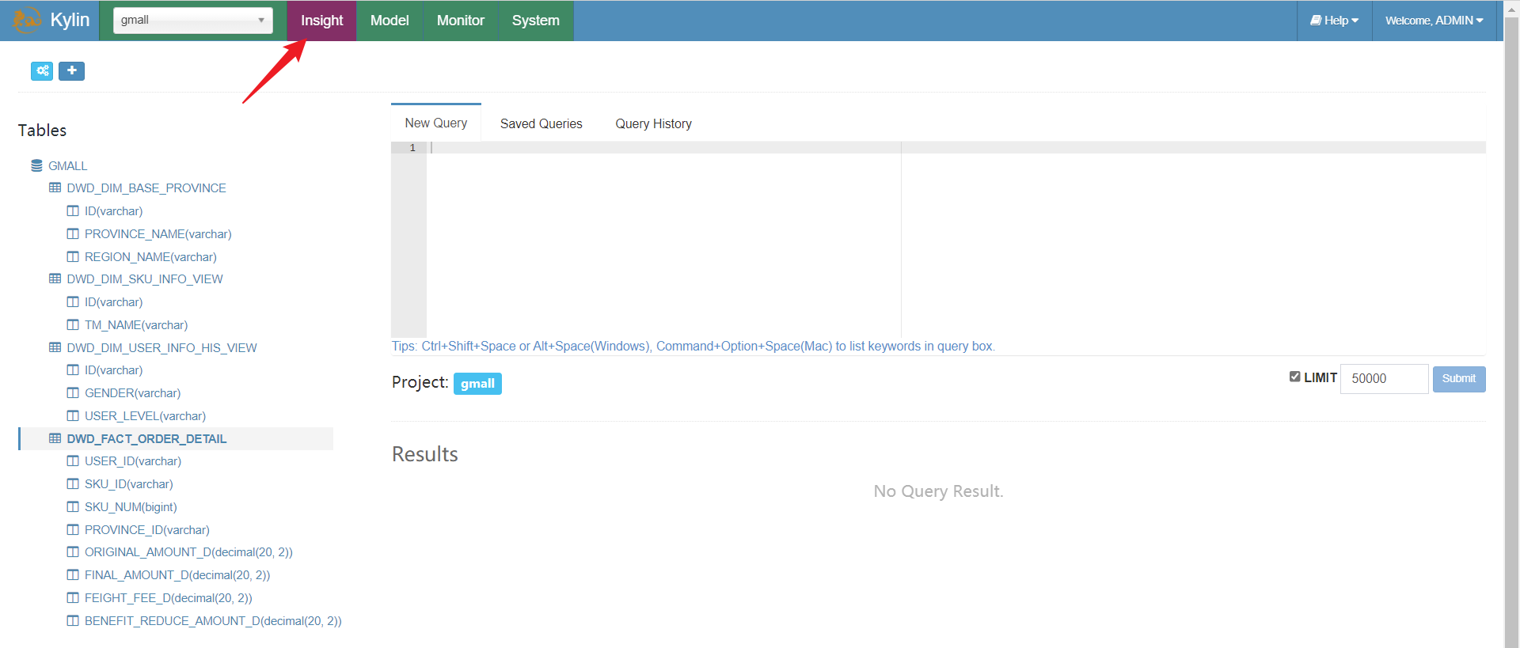Toggle the LIMIT checkbox

click(x=1295, y=377)
